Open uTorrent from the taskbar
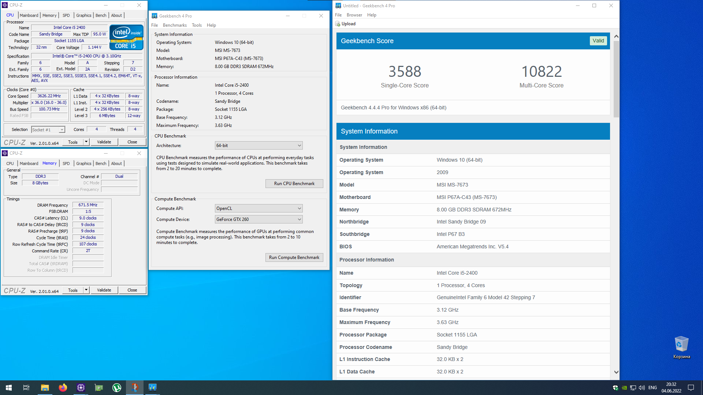Screen dimensions: 703x395 pyautogui.click(x=117, y=388)
